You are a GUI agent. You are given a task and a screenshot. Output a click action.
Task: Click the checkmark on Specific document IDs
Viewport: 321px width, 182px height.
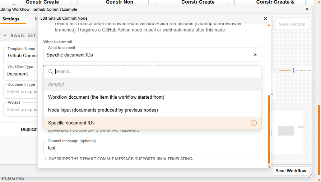point(253,123)
